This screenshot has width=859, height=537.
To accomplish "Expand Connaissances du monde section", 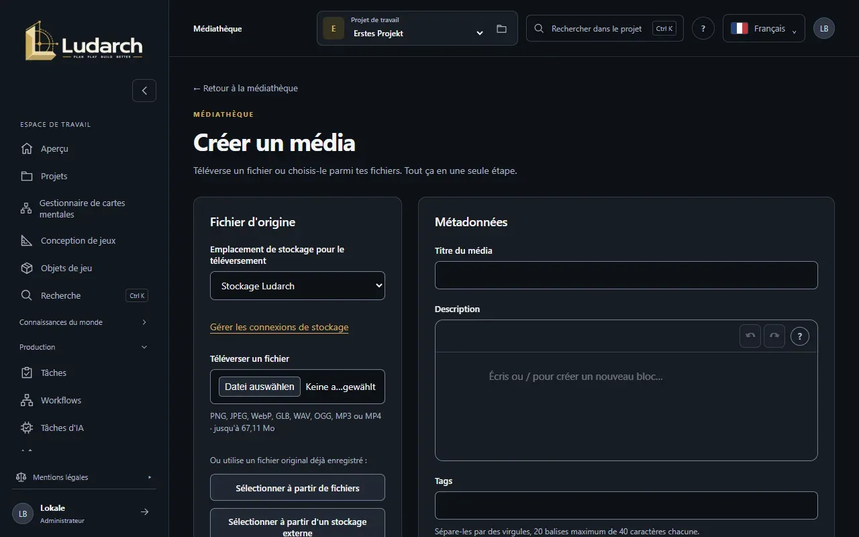I will pyautogui.click(x=84, y=322).
